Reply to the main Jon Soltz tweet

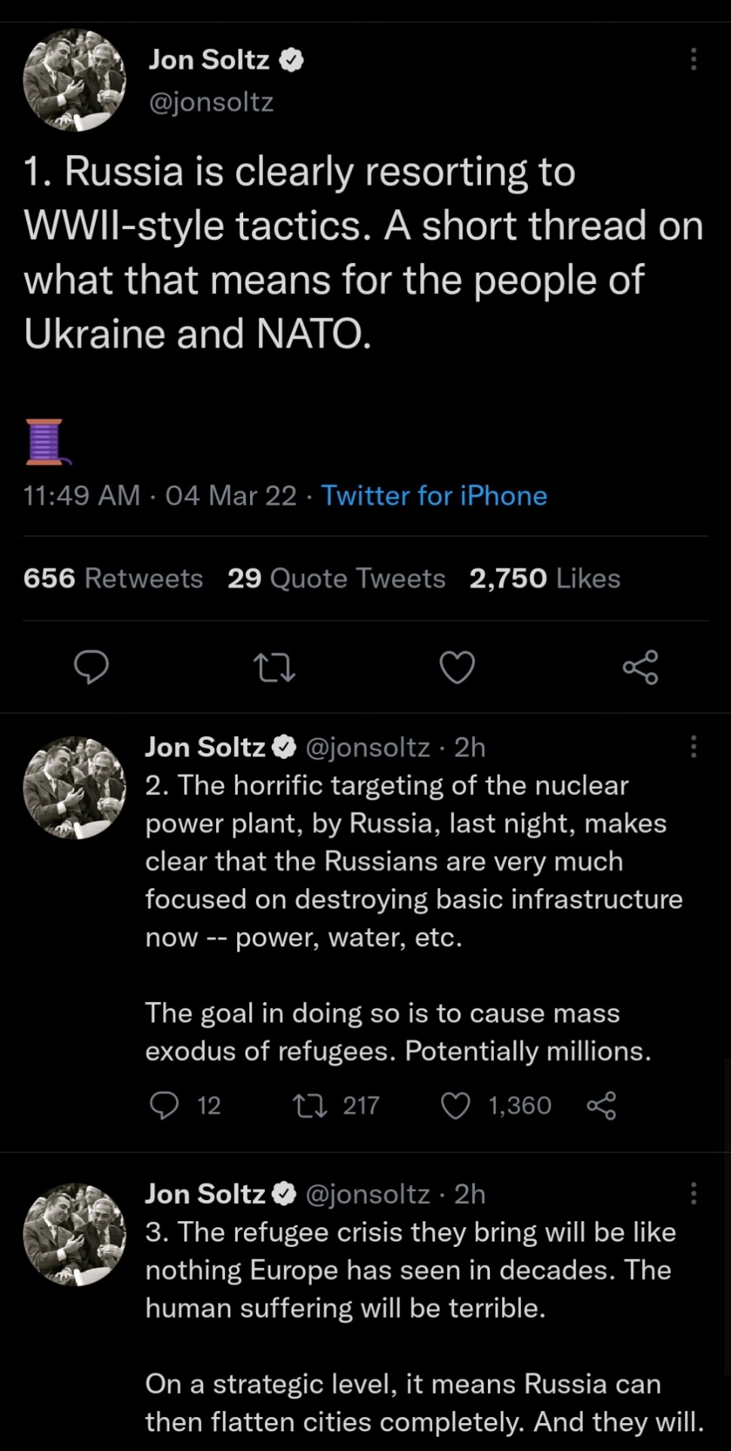91,667
